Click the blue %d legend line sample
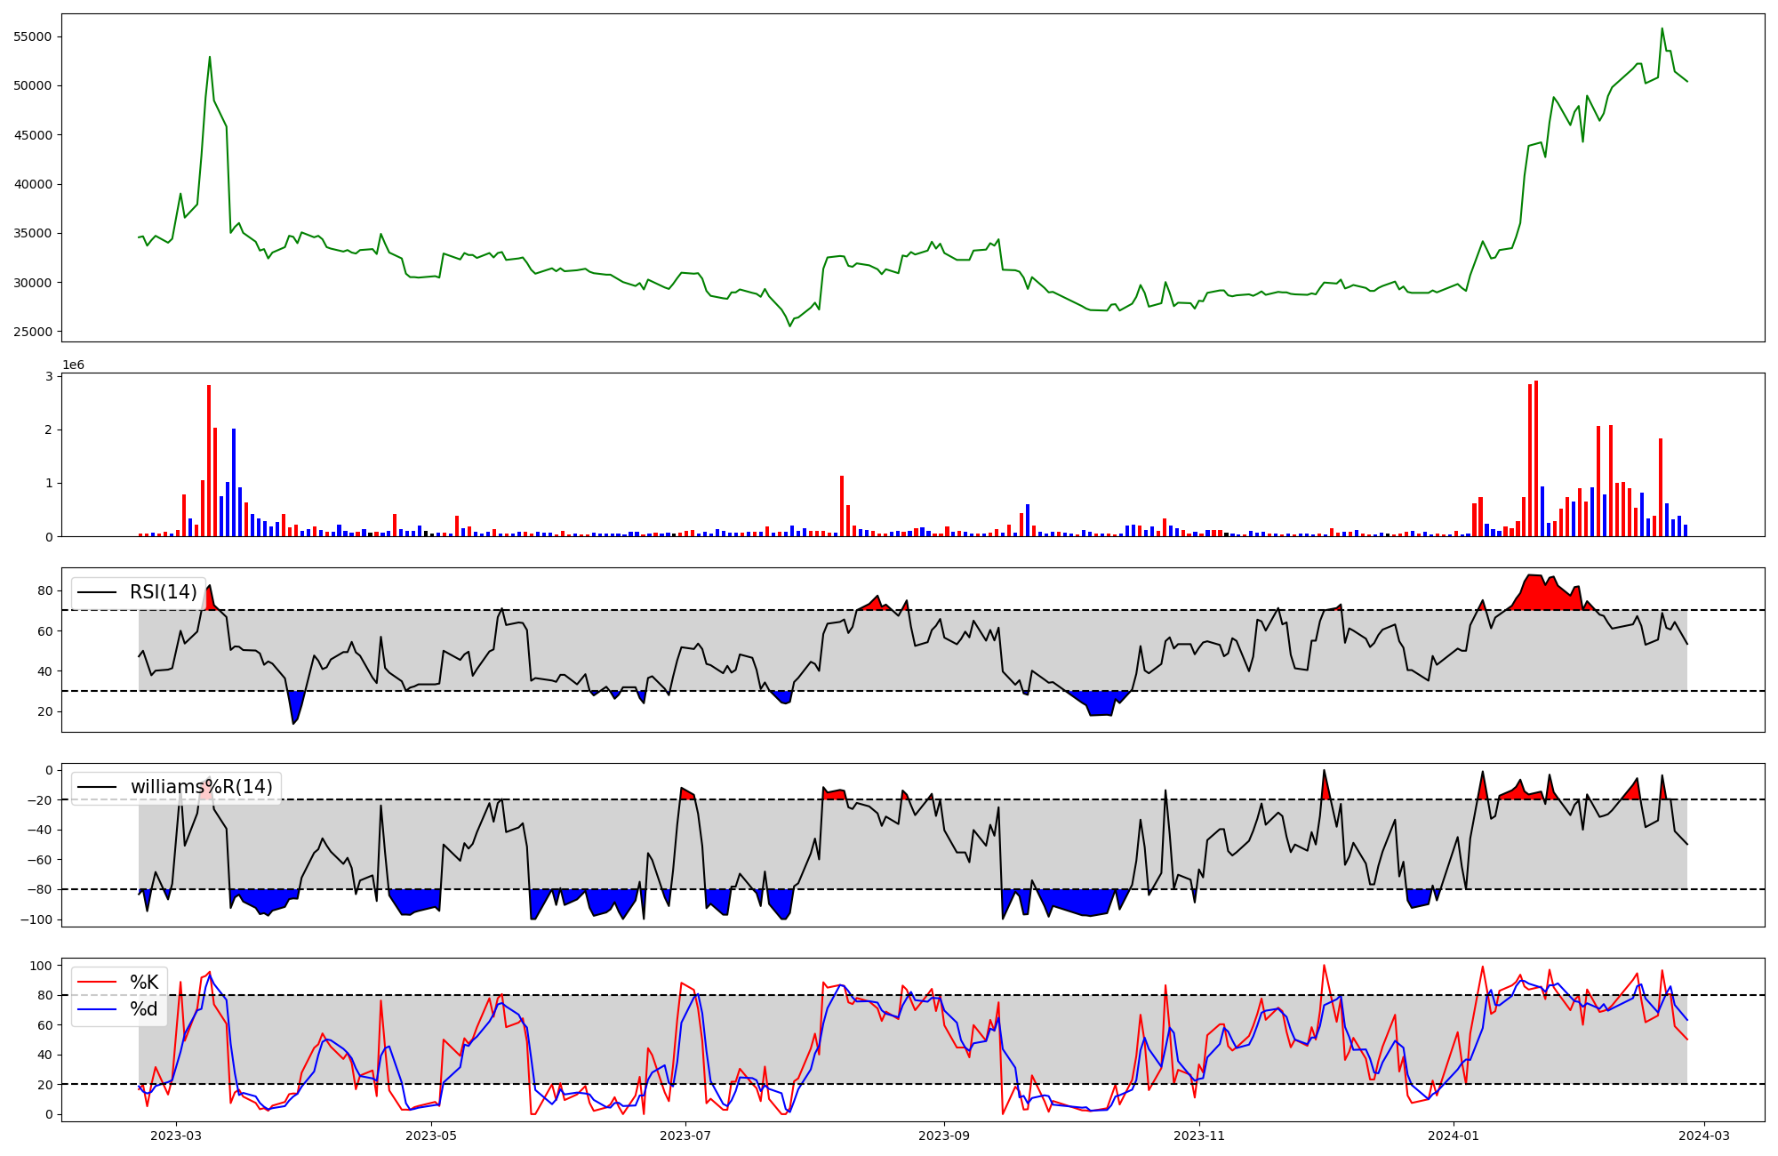Screen dimensions: 1778x1156 [98, 1009]
